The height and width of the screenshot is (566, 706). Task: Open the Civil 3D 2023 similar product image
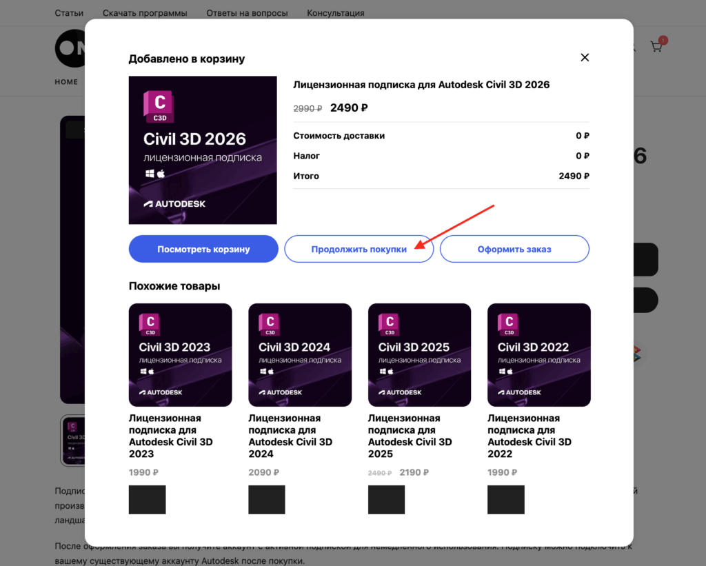[180, 354]
